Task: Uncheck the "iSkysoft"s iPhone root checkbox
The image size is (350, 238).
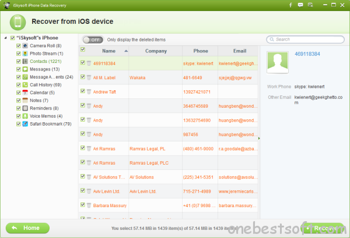Action: point(12,38)
